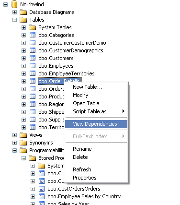
Task: Select the System Tables label
Action: click(x=55, y=27)
